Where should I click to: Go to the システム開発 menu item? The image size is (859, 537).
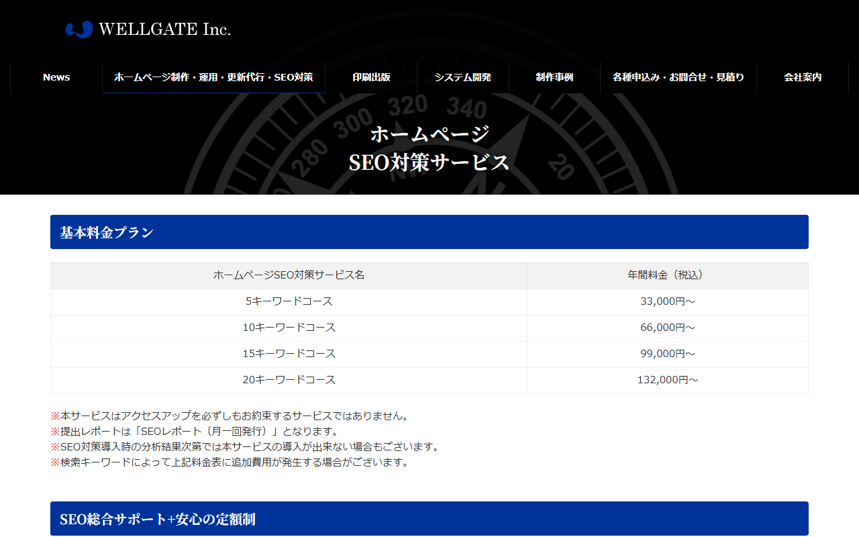[462, 77]
